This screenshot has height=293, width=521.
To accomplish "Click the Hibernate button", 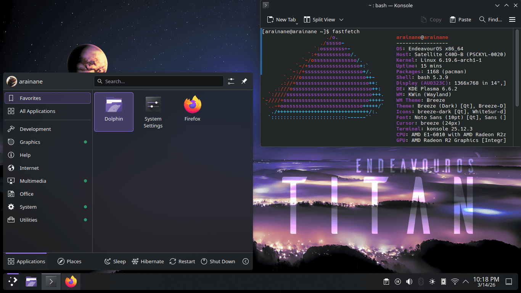I will pos(148,261).
